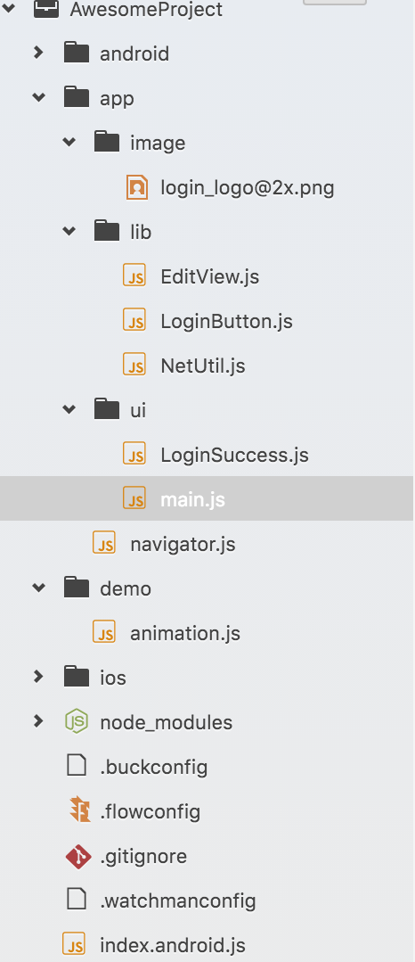Viewport: 415px width, 962px height.
Task: Click the blank file icon for .buckconfig
Action: 76,766
